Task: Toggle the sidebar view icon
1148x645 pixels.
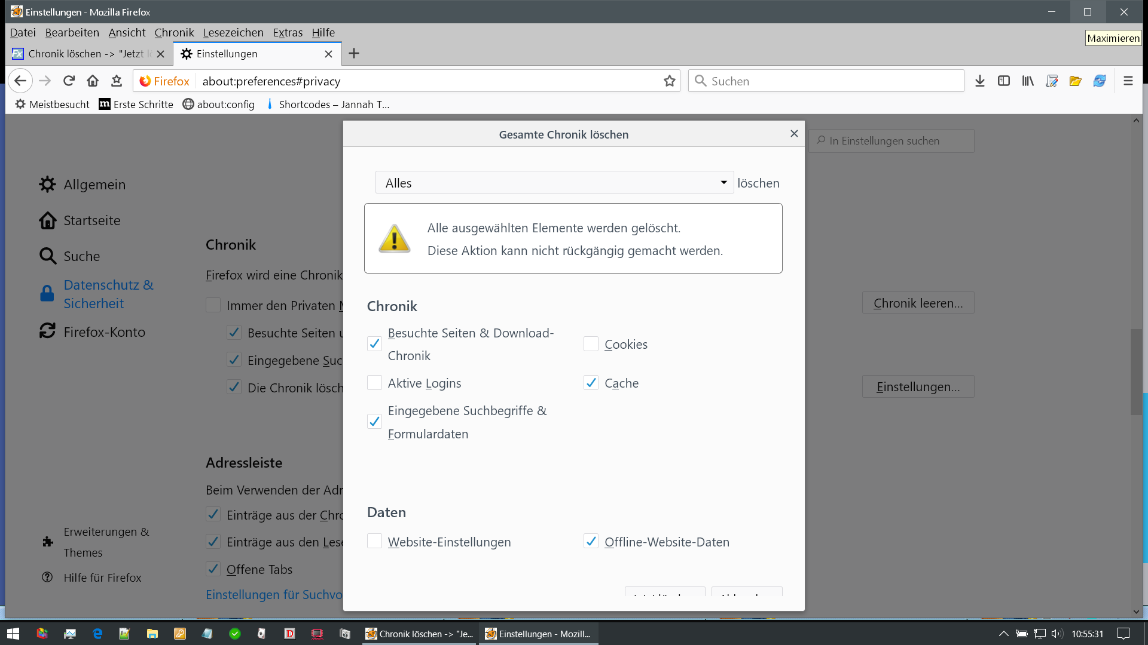Action: (x=1003, y=81)
